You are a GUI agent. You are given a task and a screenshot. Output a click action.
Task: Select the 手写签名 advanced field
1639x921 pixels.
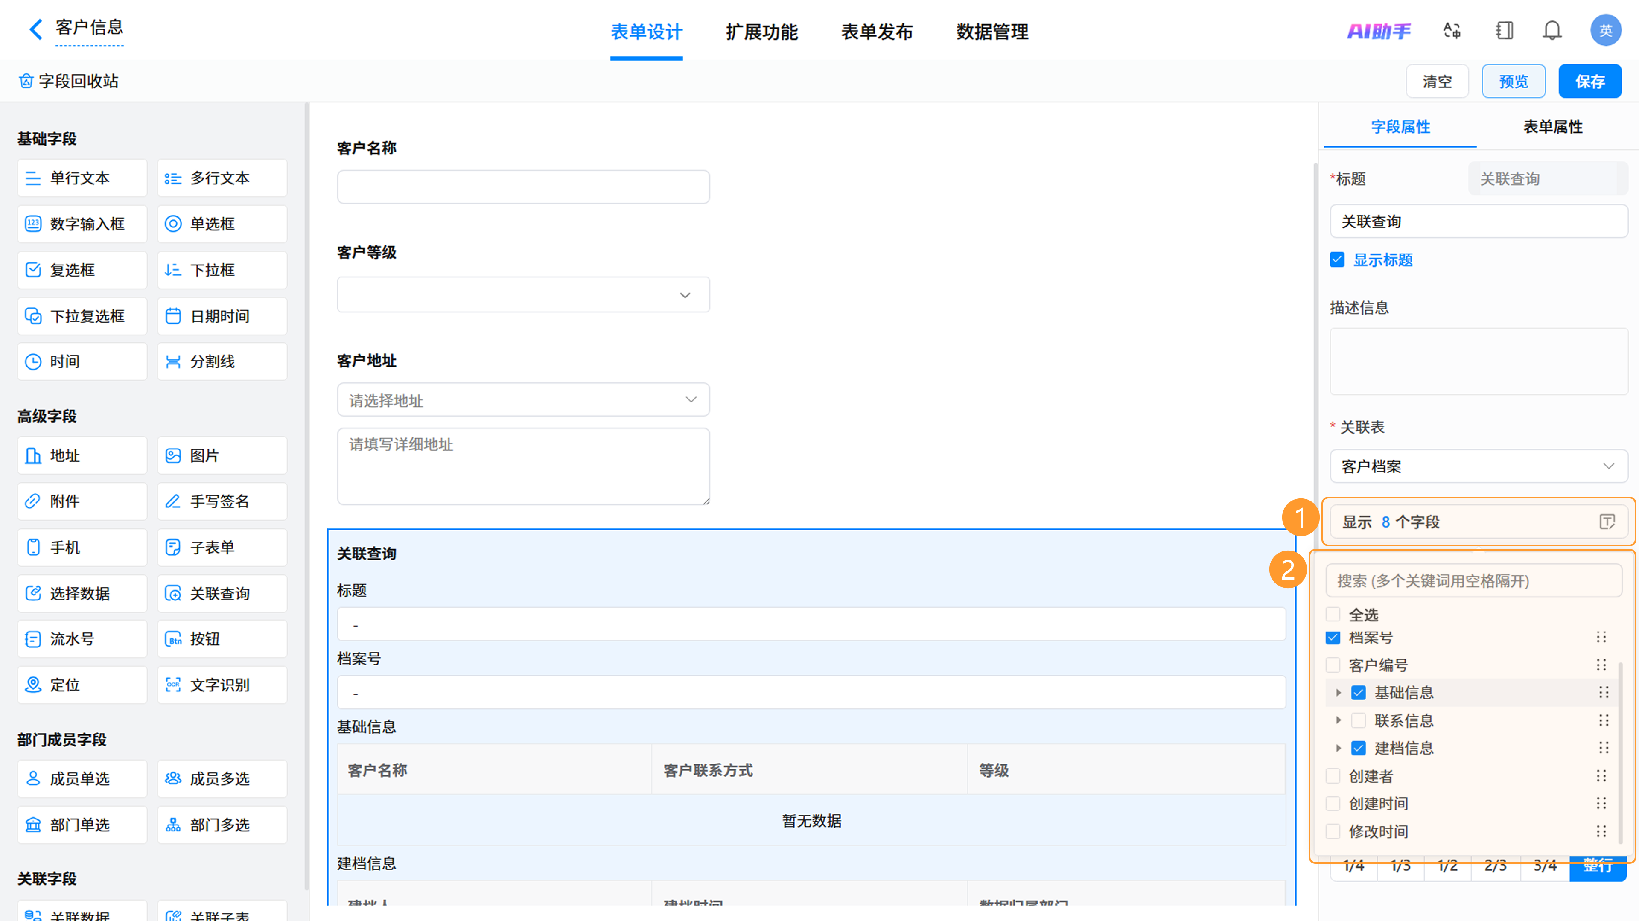coord(222,501)
